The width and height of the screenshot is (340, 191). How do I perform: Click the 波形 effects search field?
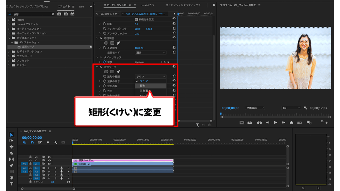click(x=31, y=14)
